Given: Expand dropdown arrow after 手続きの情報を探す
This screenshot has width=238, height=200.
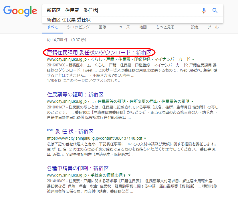Looking at the screenshot, I should click(129, 175).
